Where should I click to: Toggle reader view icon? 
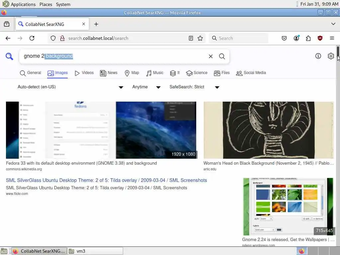point(191,38)
